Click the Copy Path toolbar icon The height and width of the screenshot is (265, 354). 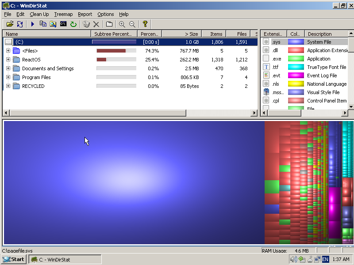point(43,24)
